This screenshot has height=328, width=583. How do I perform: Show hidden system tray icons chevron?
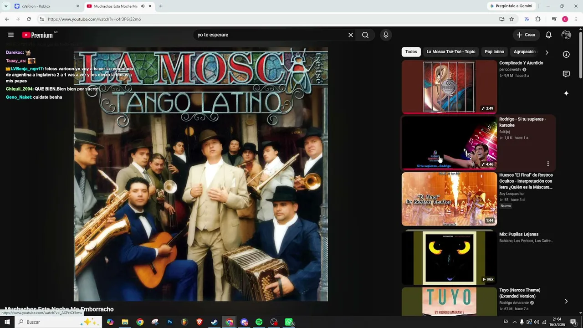(515, 322)
